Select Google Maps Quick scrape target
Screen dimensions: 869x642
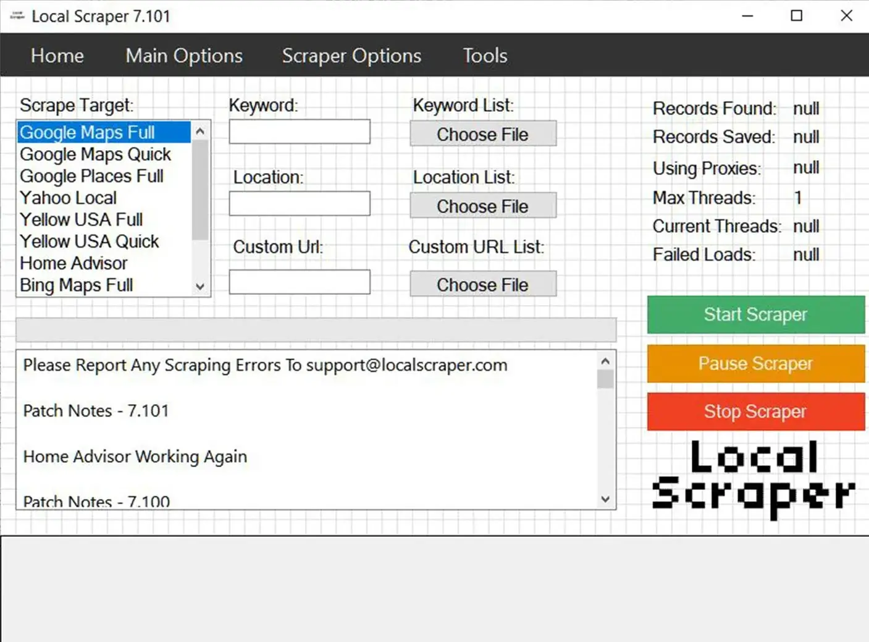[104, 154]
